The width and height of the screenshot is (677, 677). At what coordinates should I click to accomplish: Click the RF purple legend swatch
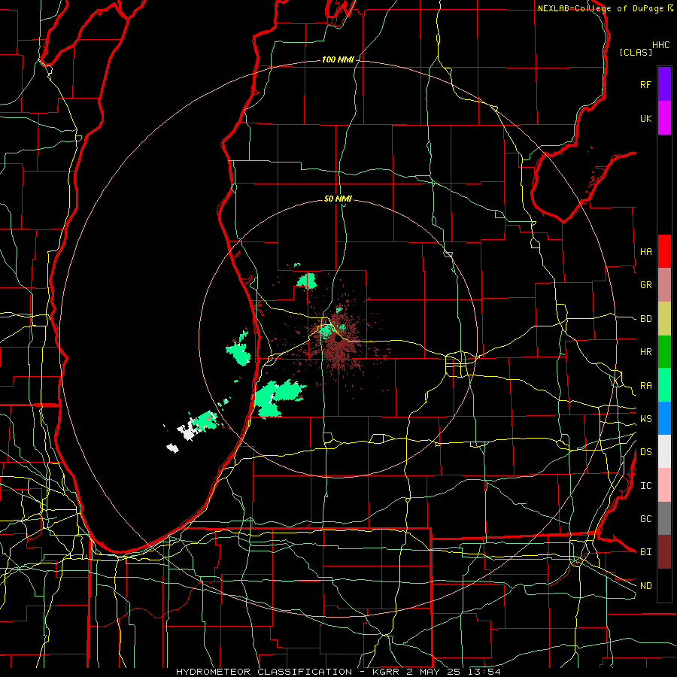[664, 84]
